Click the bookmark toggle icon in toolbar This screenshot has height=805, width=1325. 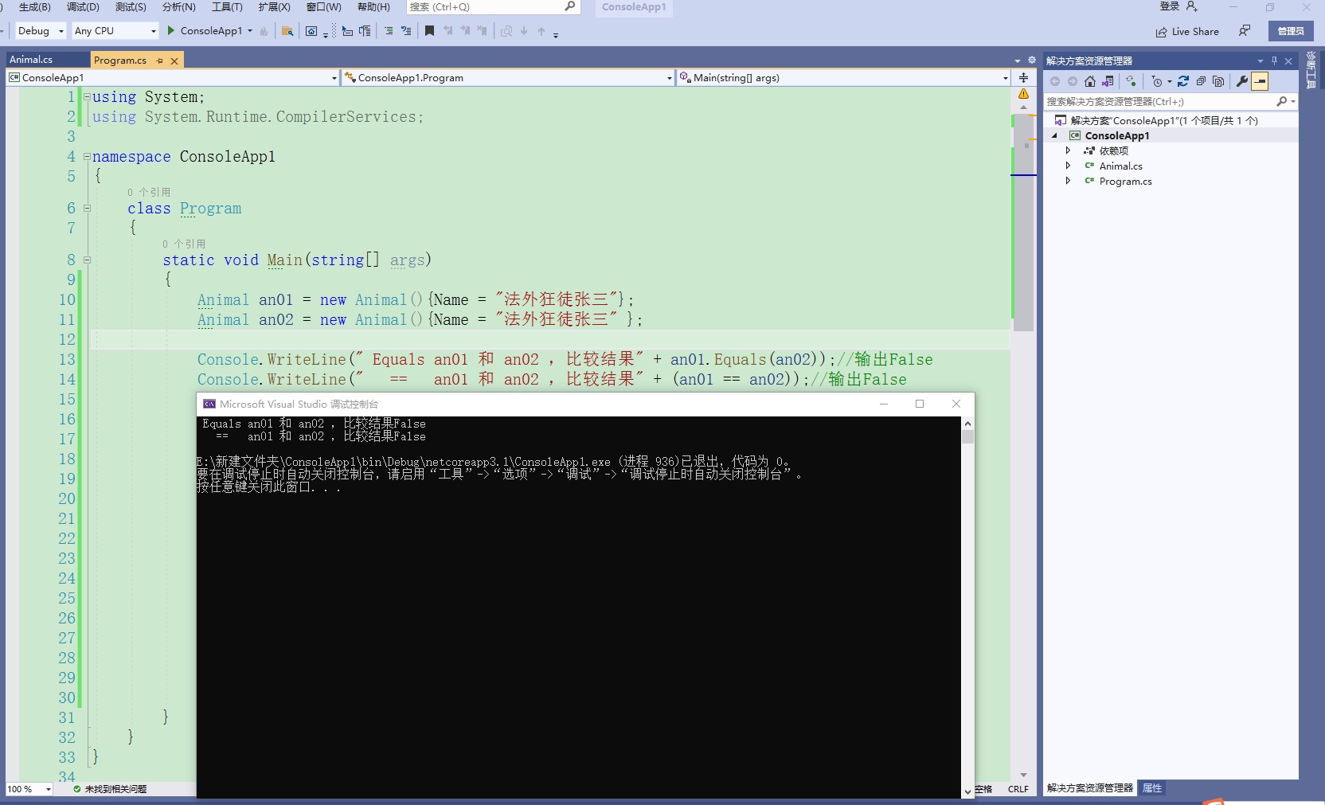[x=429, y=30]
